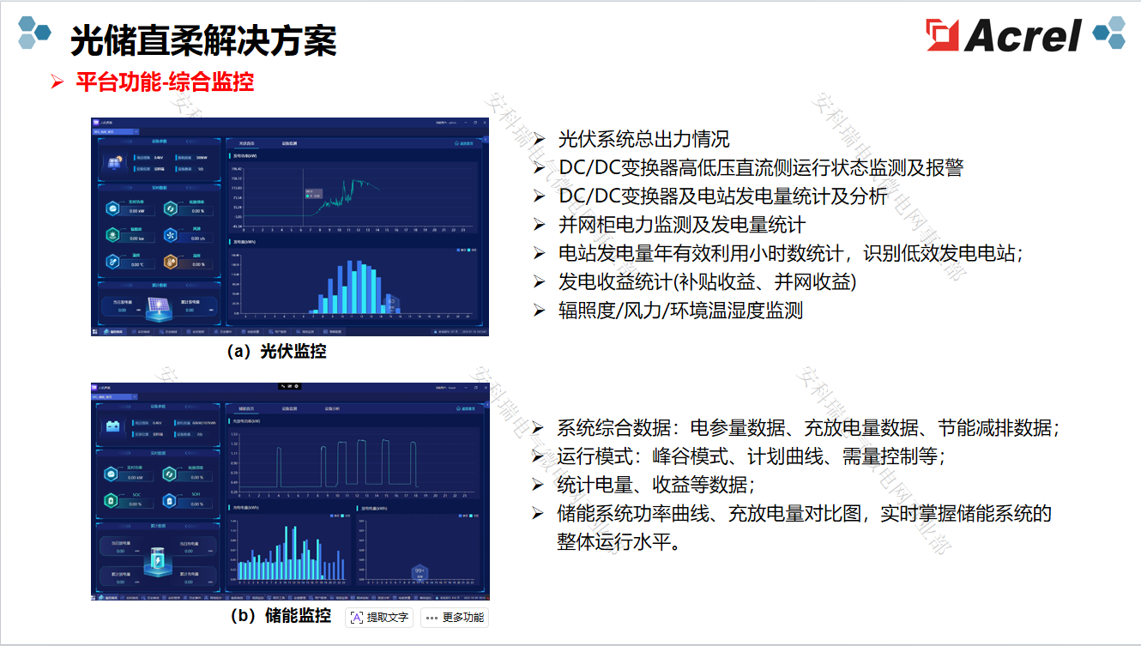Click the orange humidity icon in PV monitor
This screenshot has width=1141, height=646.
coord(170,262)
